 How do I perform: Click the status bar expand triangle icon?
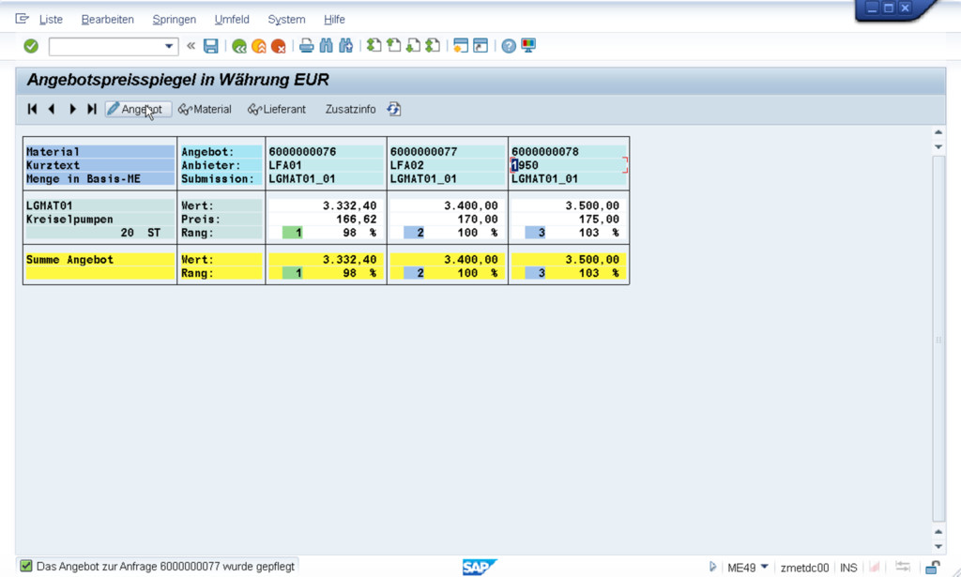(x=712, y=568)
